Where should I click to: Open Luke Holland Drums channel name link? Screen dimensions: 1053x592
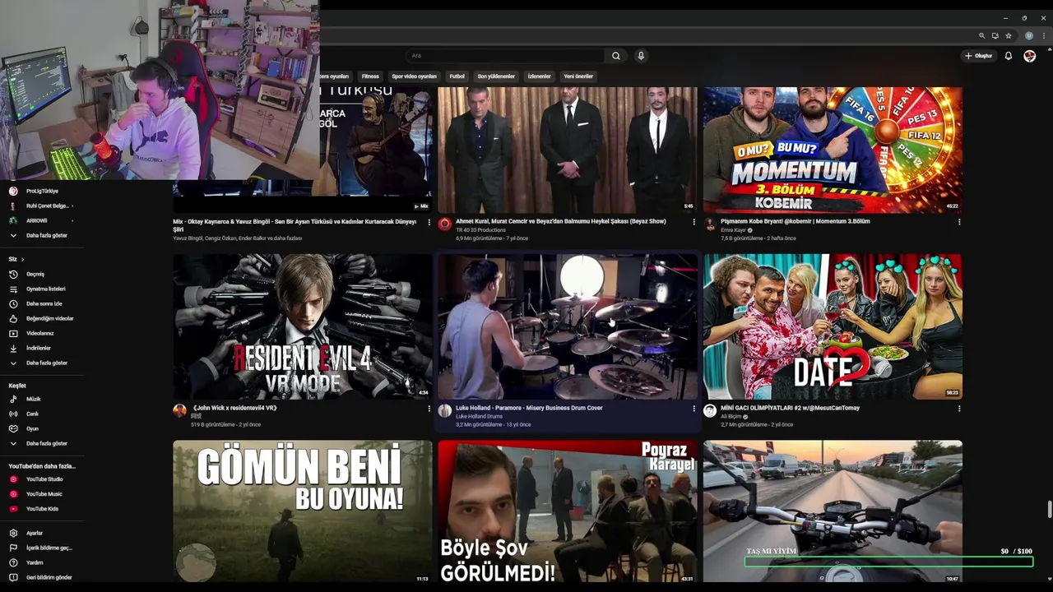tap(479, 417)
